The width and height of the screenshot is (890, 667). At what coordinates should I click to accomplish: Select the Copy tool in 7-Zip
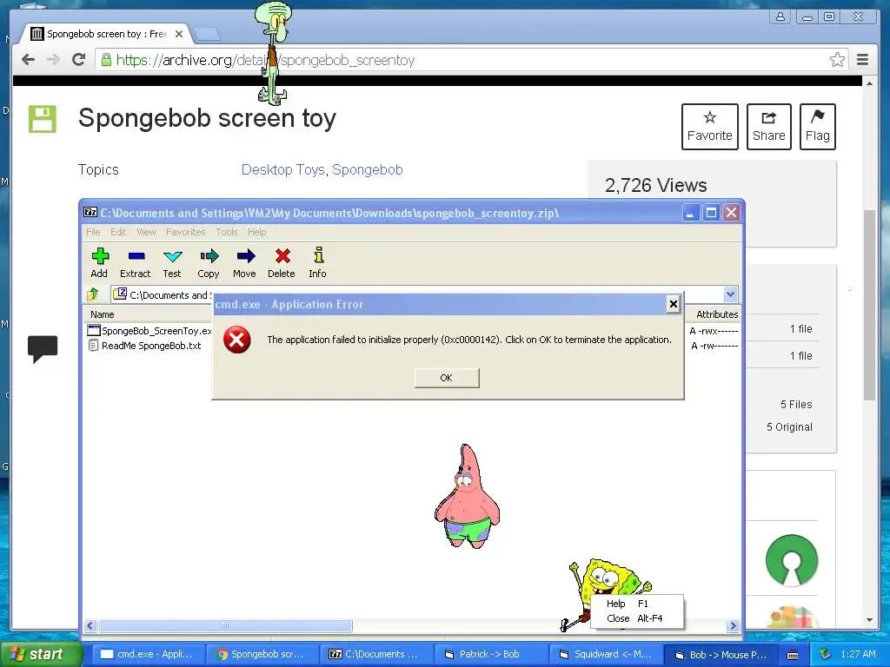tap(209, 262)
